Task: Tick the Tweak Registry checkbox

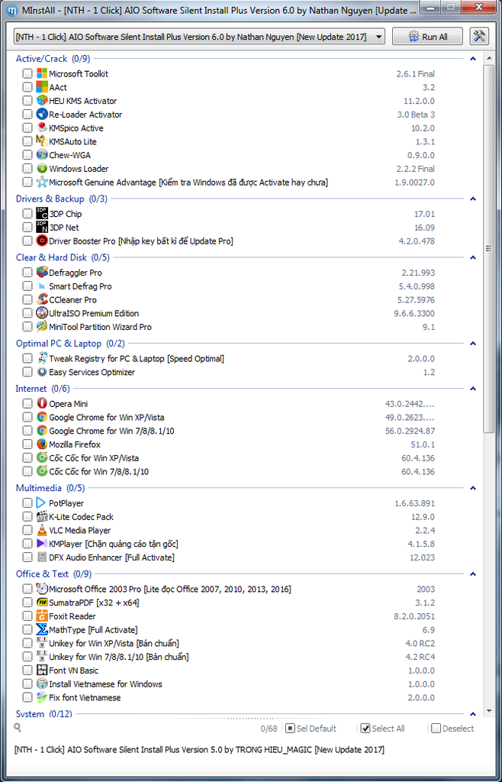Action: [27, 359]
